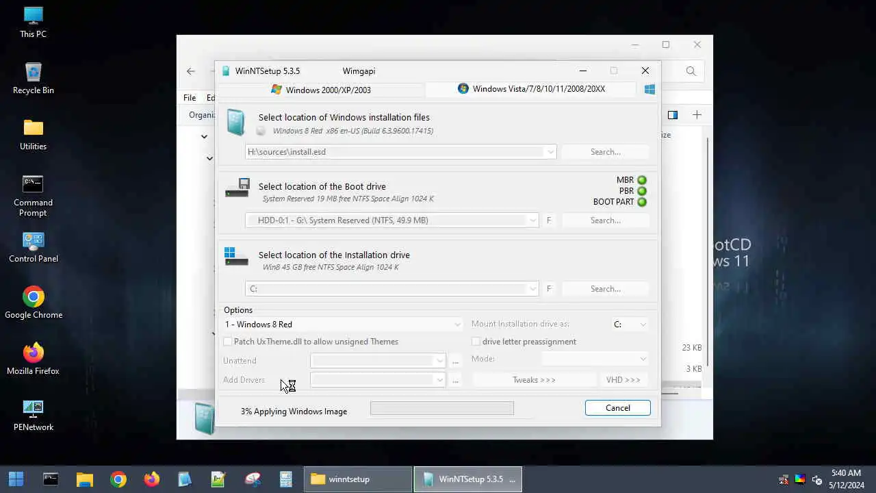This screenshot has height=493, width=876.
Task: Switch to the winntsetup folder taskbar button
Action: (x=358, y=479)
